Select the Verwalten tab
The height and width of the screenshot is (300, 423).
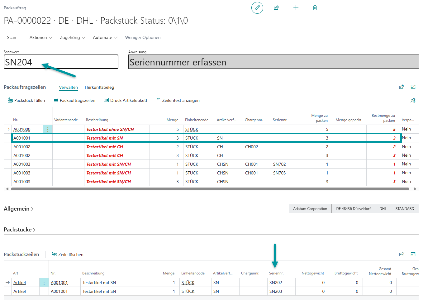pyautogui.click(x=68, y=87)
